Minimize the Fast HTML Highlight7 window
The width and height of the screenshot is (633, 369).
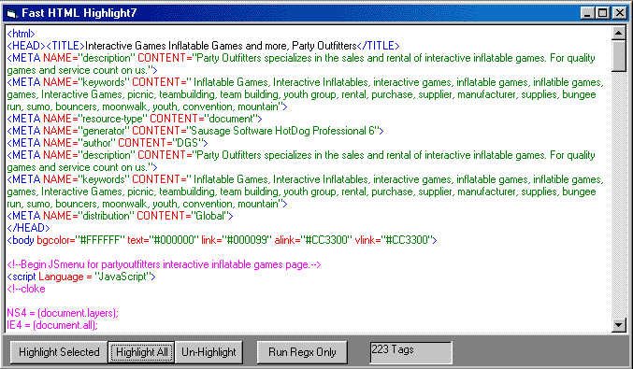coord(587,13)
